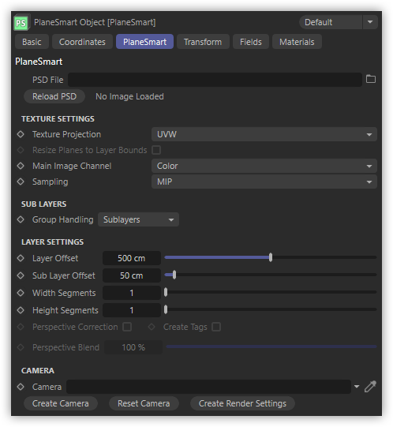This screenshot has height=427, width=393.
Task: Toggle Resize Planes to Layer Bounds checkbox
Action: (x=156, y=150)
